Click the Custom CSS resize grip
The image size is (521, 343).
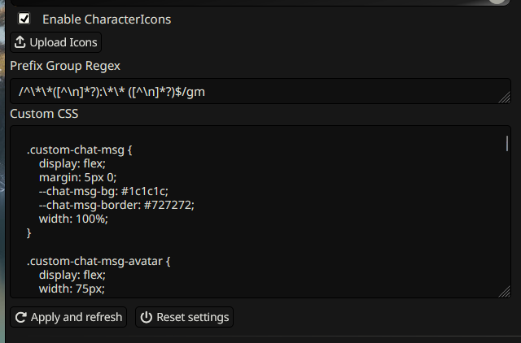(505, 292)
